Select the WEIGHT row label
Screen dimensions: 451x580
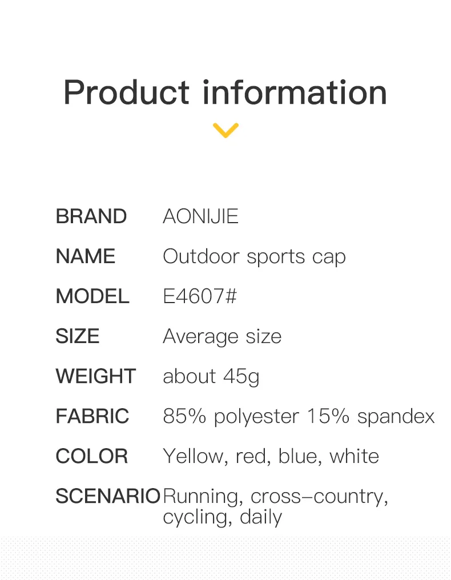coord(95,377)
